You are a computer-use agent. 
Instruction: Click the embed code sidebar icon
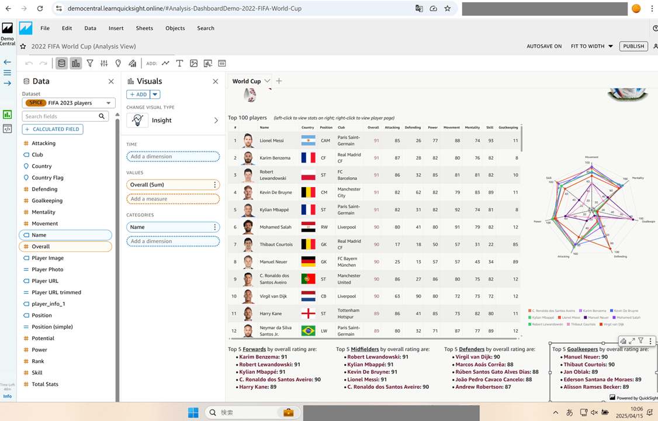click(x=7, y=129)
